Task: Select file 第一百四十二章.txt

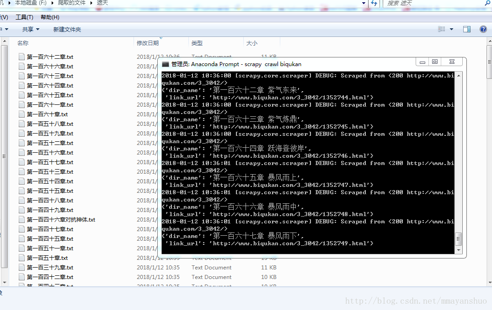Action: click(50, 277)
